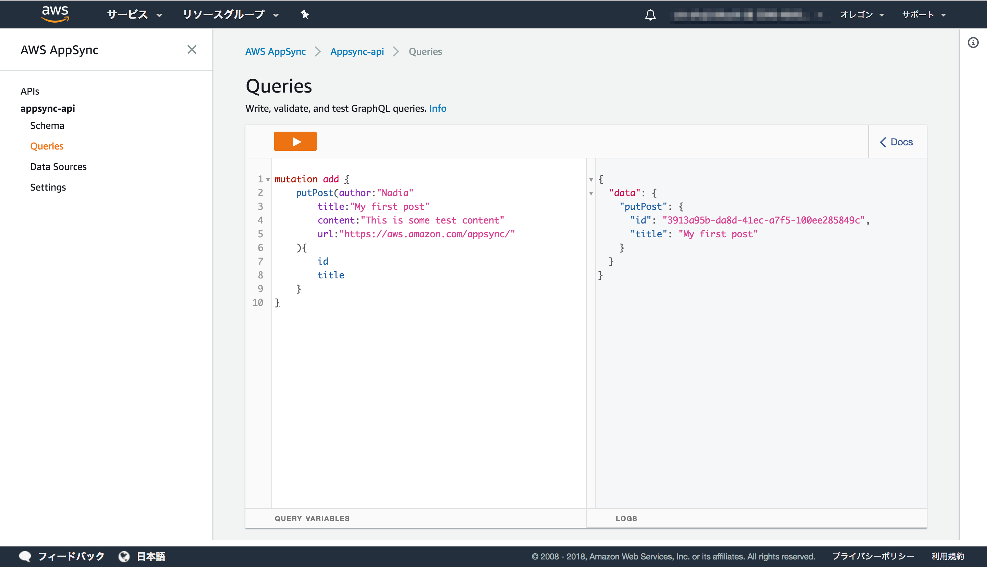Click line number 10 in editor gutter
The height and width of the screenshot is (567, 987).
258,303
